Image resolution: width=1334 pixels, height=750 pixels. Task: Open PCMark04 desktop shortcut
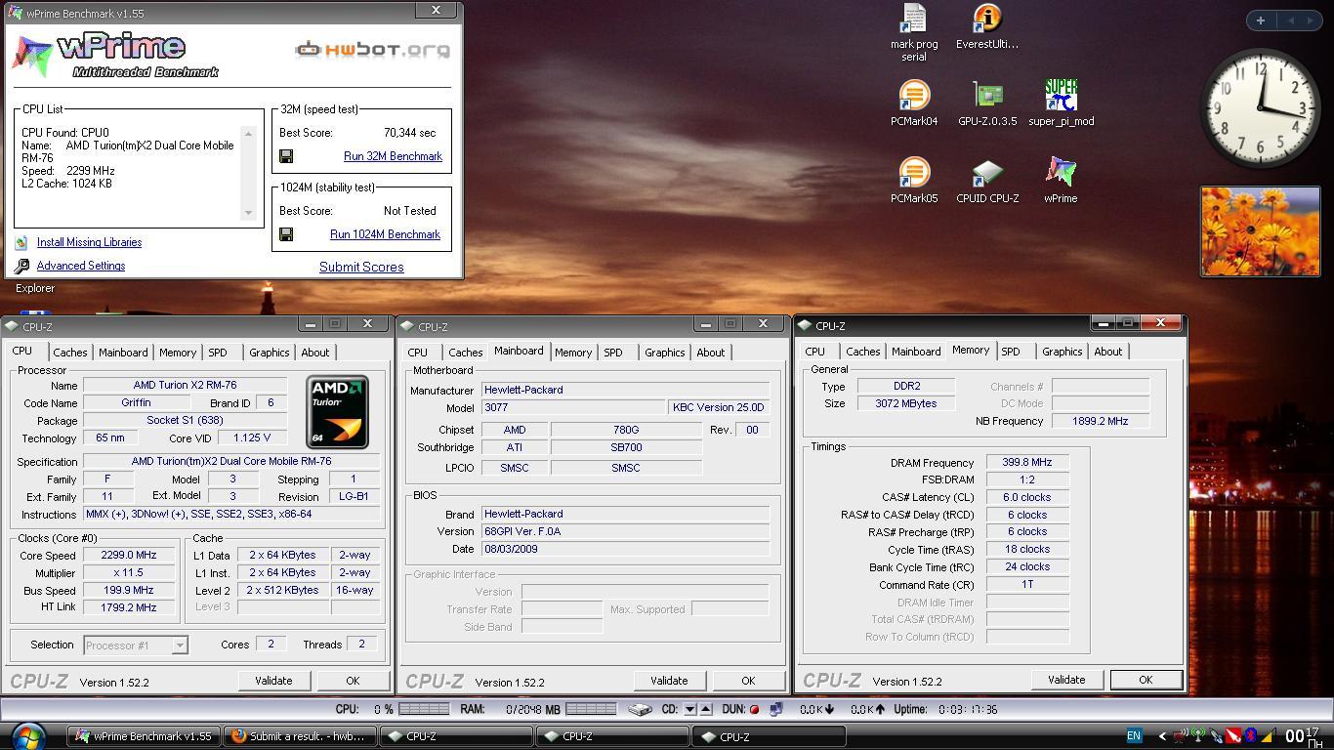coord(914,104)
